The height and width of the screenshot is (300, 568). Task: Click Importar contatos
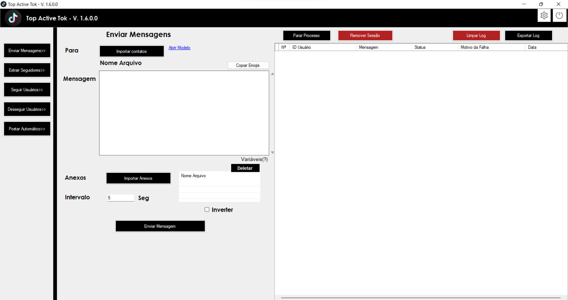(132, 51)
